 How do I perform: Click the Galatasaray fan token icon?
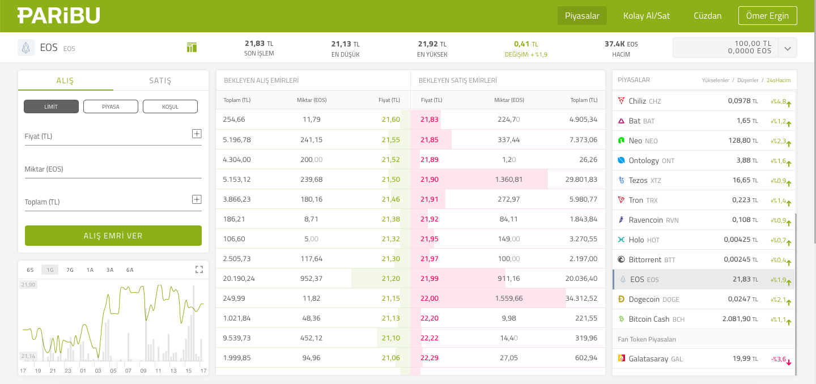tap(621, 359)
